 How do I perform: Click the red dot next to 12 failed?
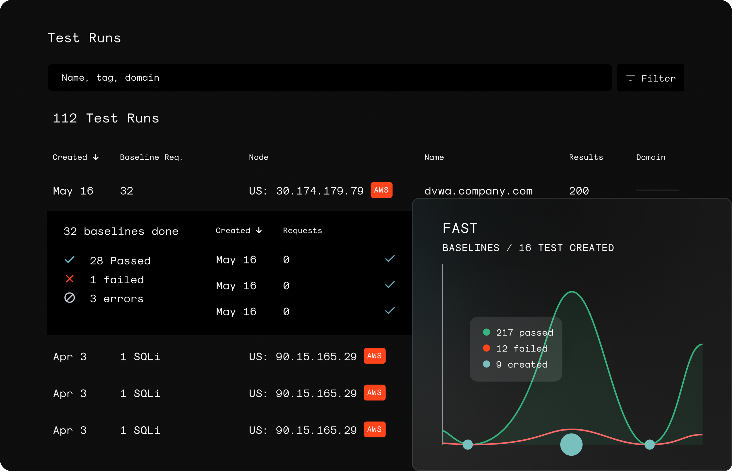(486, 348)
